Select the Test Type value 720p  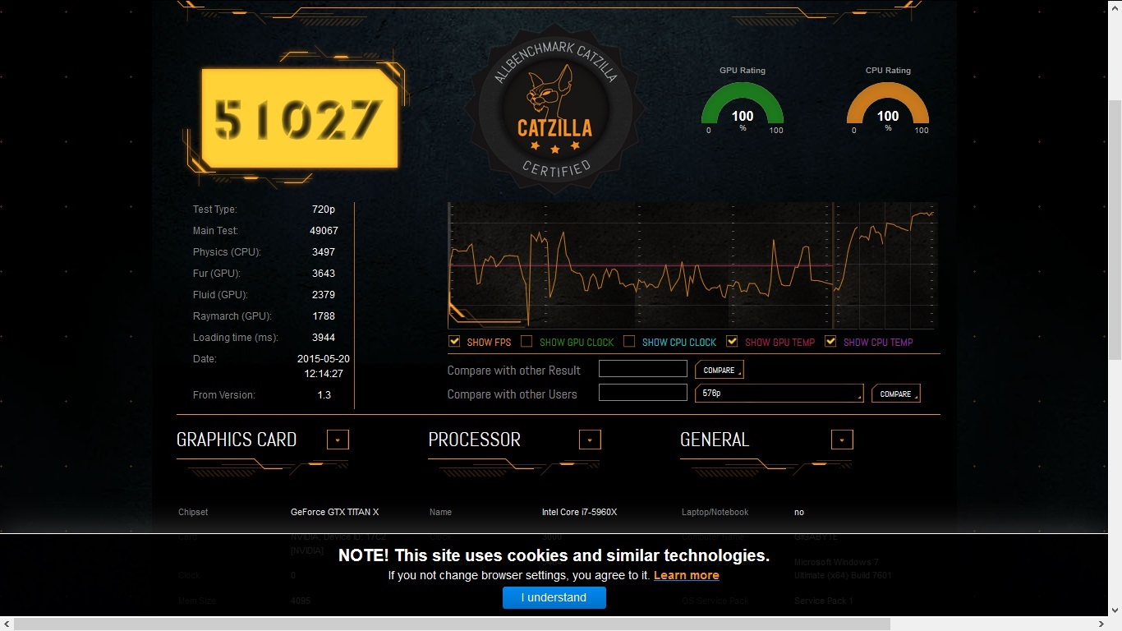coord(324,210)
